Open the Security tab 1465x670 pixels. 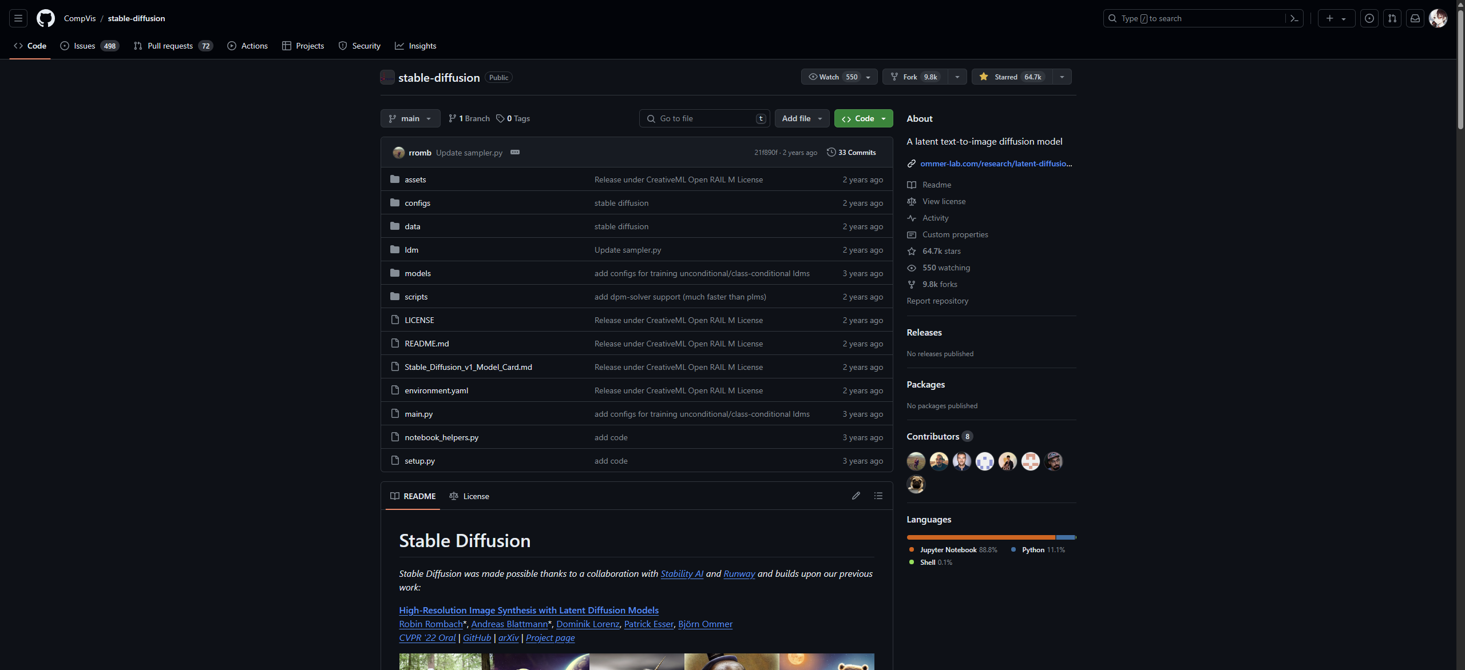pyautogui.click(x=359, y=46)
